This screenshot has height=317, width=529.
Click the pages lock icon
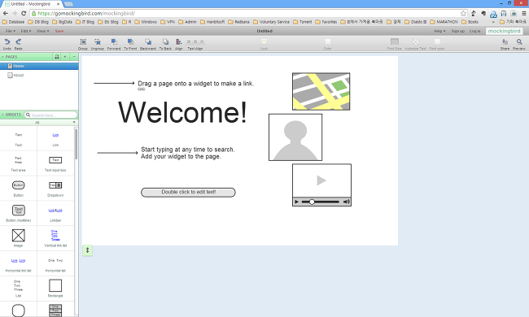point(57,57)
